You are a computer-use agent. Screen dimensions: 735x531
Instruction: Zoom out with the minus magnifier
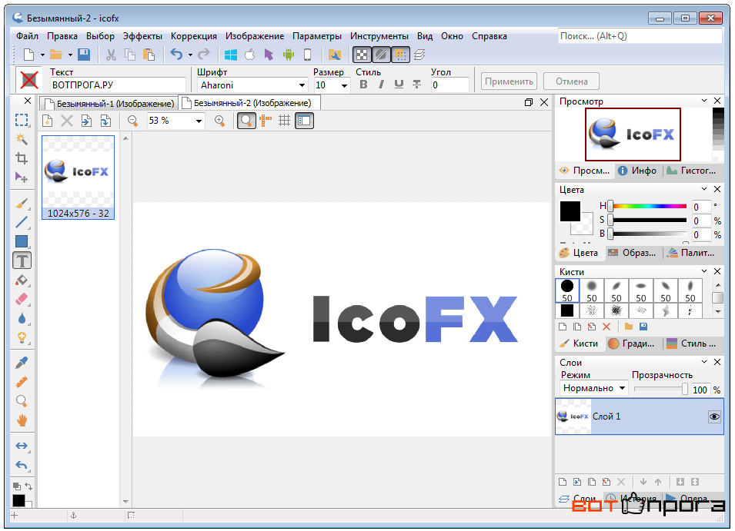coord(132,121)
